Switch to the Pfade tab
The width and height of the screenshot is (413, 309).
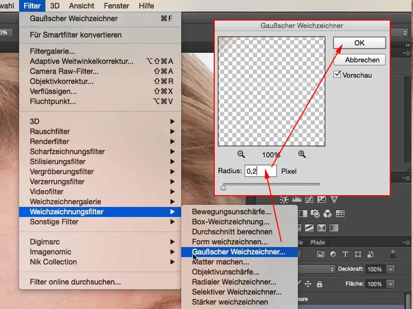317,242
